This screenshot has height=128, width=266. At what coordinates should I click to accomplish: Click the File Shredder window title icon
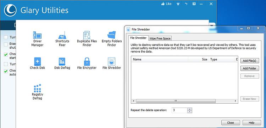[128, 29]
